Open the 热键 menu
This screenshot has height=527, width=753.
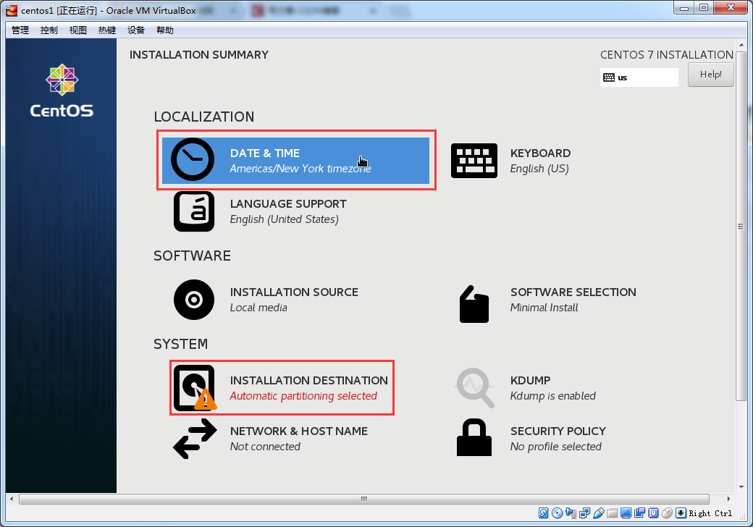(107, 30)
